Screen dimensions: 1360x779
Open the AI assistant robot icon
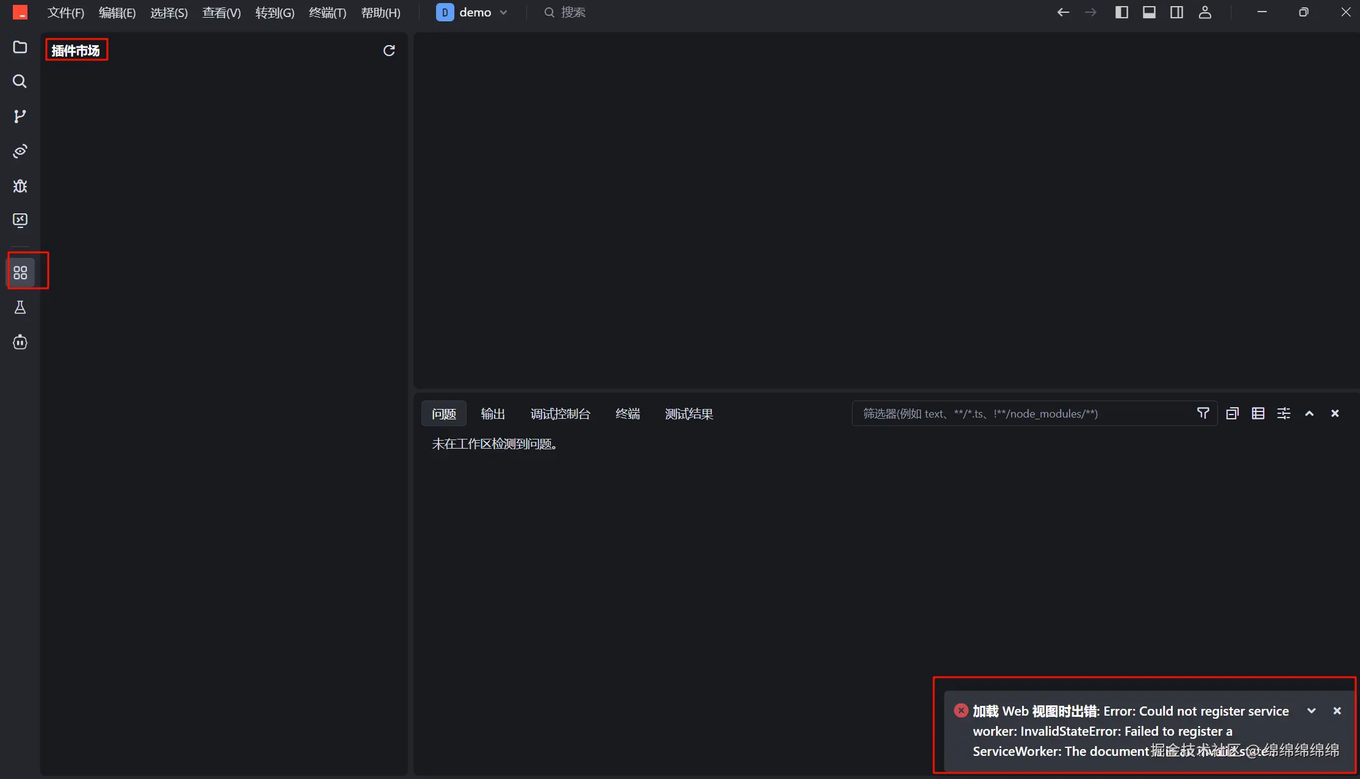point(20,343)
